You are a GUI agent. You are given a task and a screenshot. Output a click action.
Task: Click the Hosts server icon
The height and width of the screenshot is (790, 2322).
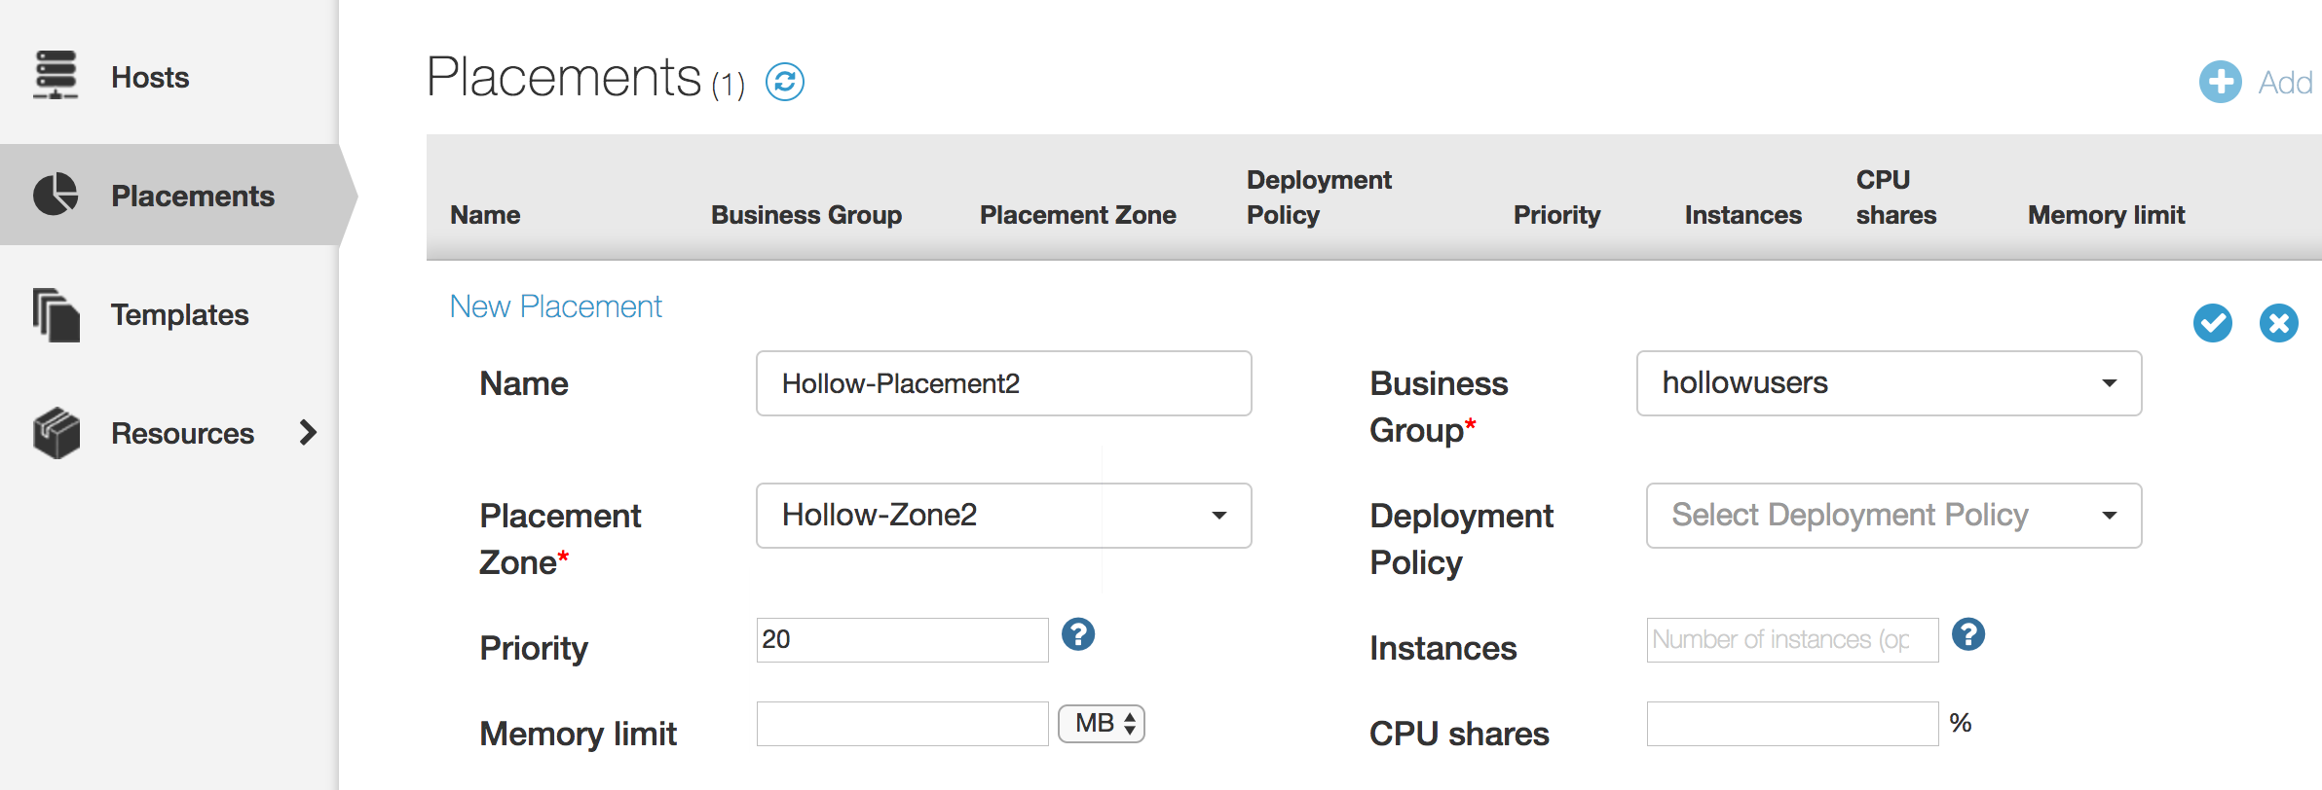pos(56,76)
